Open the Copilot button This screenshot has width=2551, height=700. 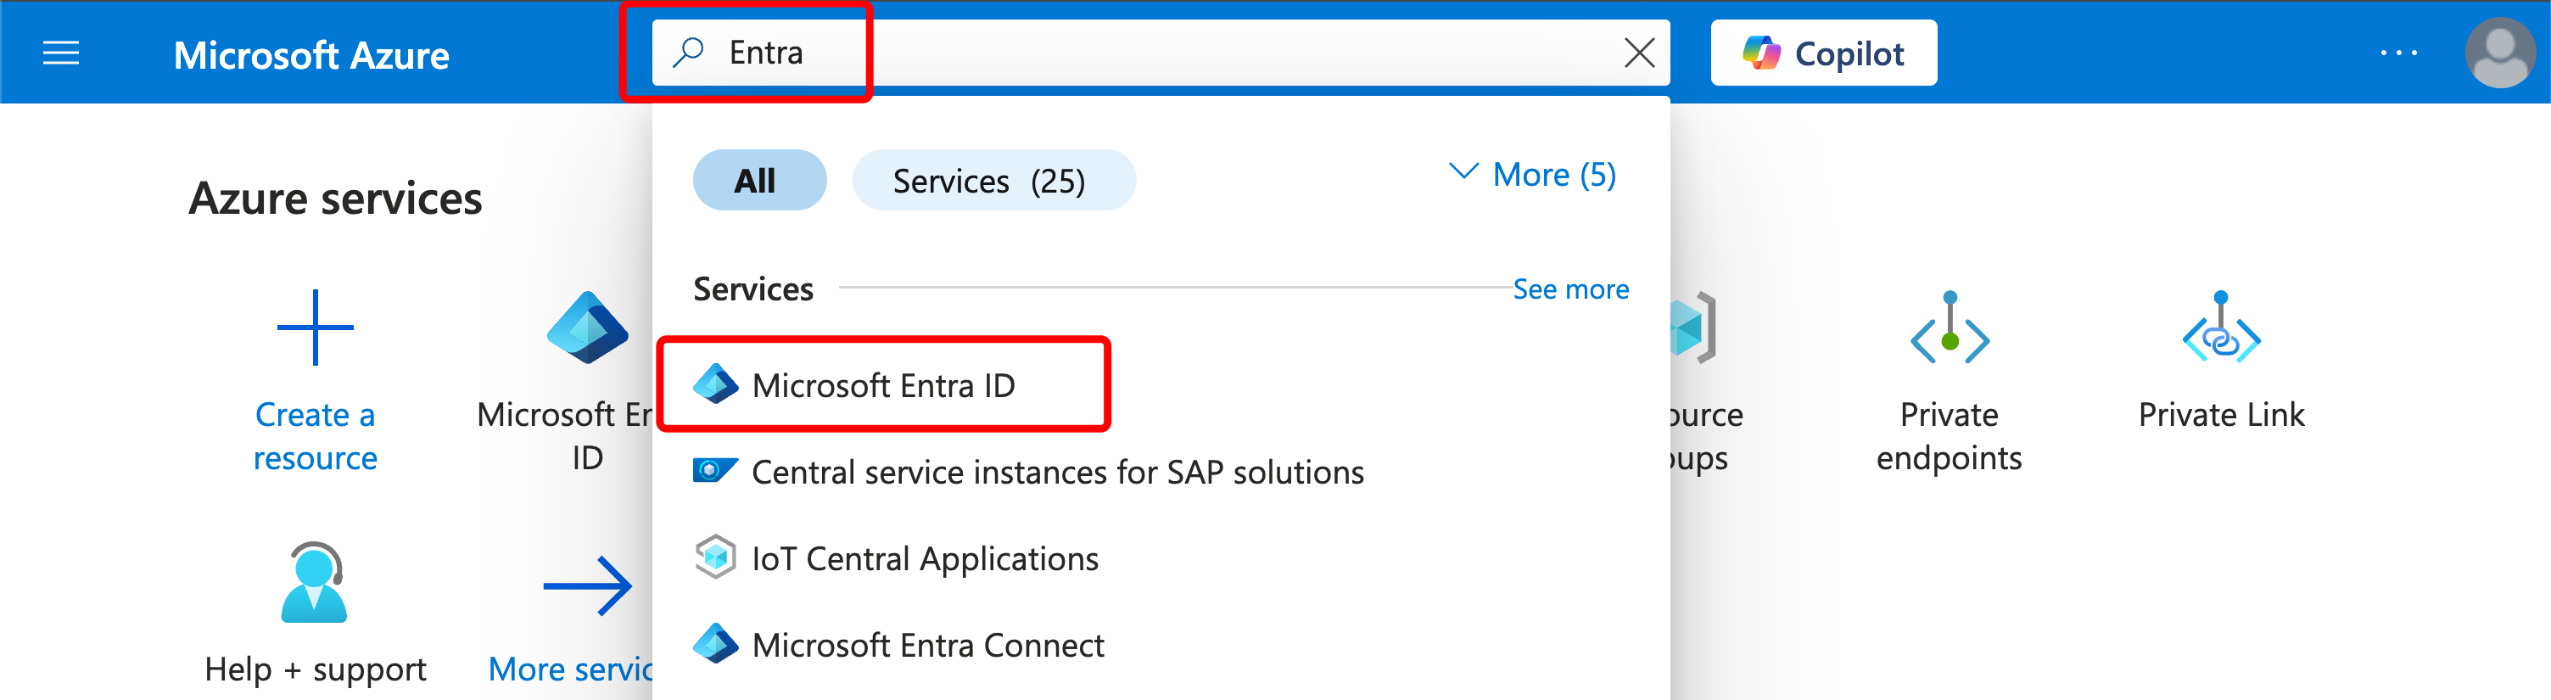pos(1823,53)
